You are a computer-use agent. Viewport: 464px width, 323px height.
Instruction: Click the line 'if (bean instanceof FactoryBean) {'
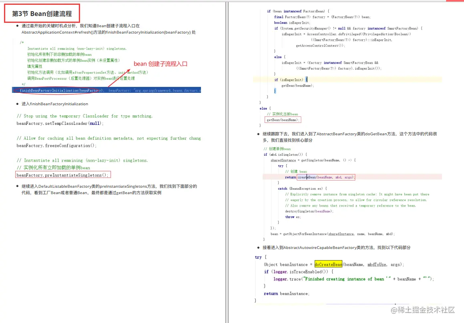coord(298,11)
